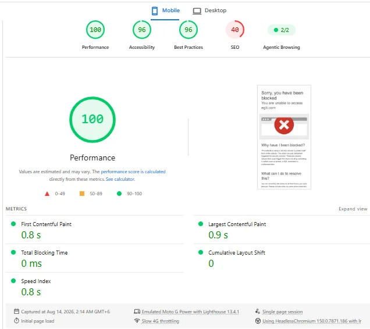Click the green dot beside Total Blocking Time

13,252
